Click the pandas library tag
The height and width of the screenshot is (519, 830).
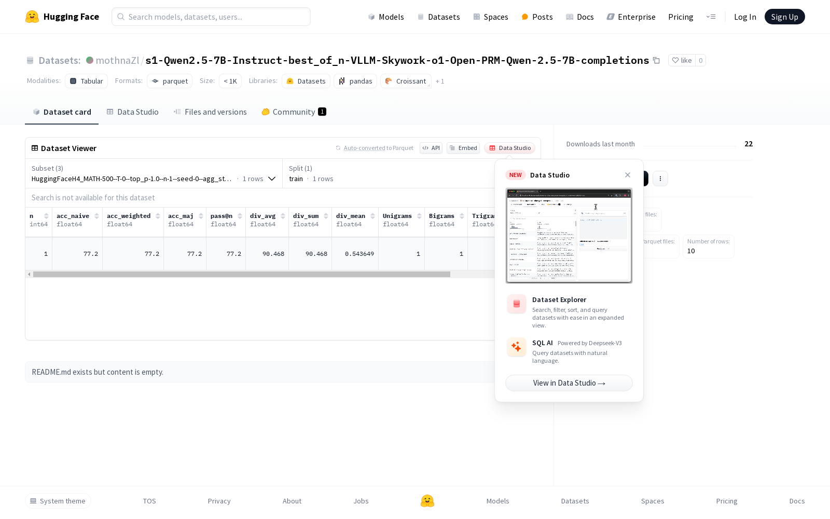click(355, 81)
